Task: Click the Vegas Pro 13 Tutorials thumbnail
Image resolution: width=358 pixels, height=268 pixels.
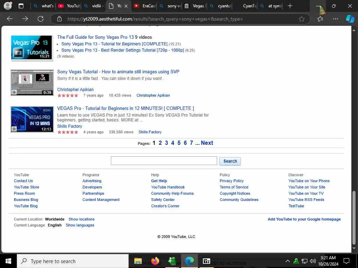Action: [x=32, y=47]
